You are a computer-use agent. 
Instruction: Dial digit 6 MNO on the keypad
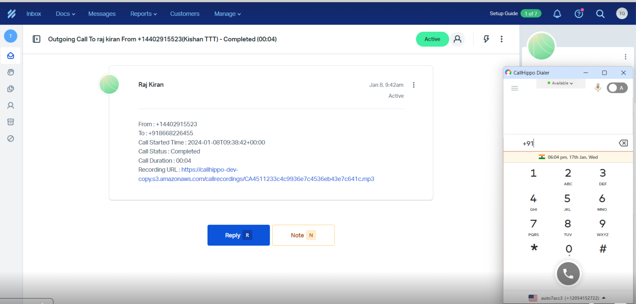[x=602, y=202]
